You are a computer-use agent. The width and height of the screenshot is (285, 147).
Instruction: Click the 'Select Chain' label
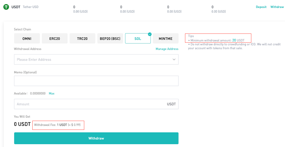(x=23, y=29)
